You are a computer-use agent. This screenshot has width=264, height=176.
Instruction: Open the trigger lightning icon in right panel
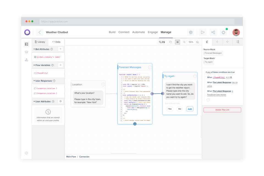(217, 42)
